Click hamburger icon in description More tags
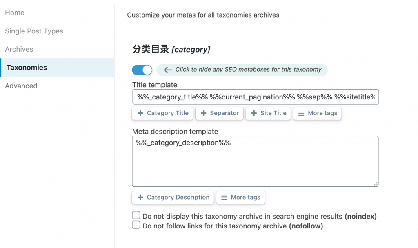The height and width of the screenshot is (248, 418). coord(224,198)
